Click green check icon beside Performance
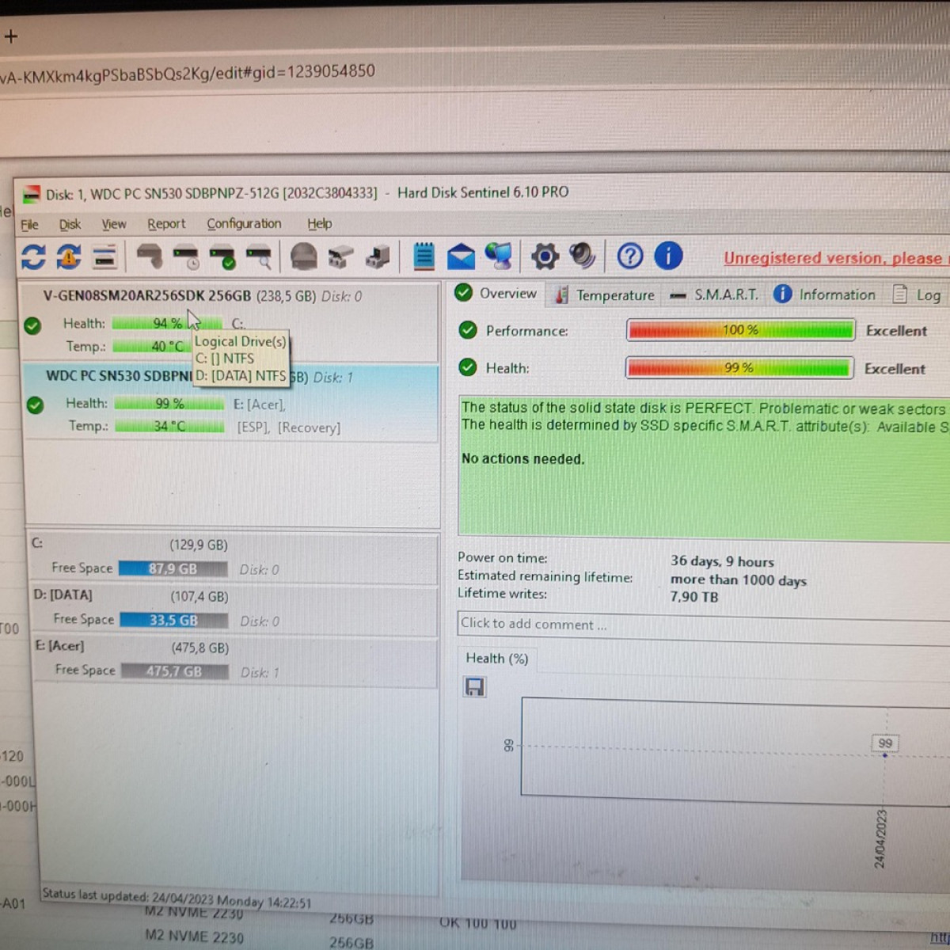This screenshot has width=950, height=950. tap(468, 330)
